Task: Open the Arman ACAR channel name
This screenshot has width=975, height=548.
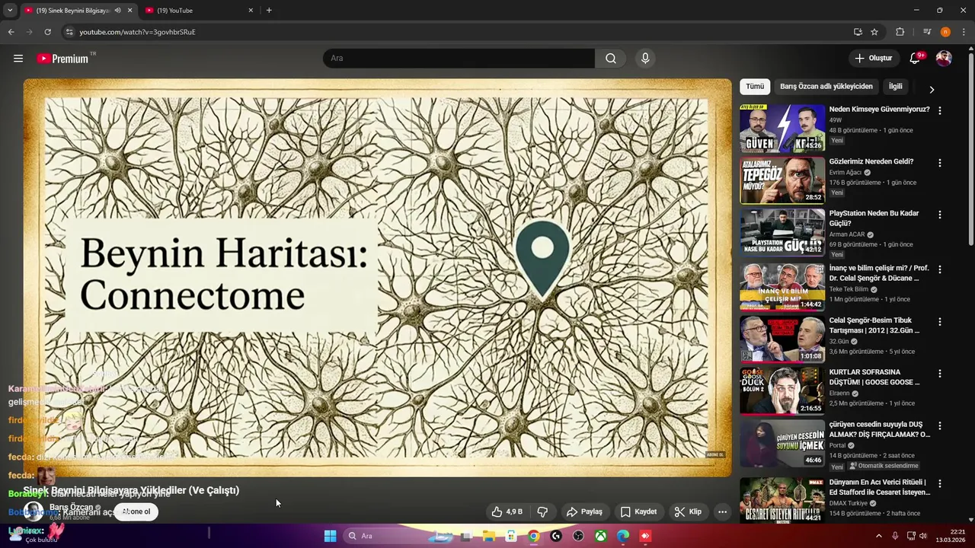Action: (847, 234)
